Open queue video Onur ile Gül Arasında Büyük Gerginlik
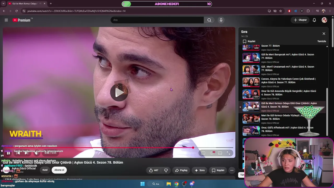This screenshot has height=188, width=334. pyautogui.click(x=289, y=93)
